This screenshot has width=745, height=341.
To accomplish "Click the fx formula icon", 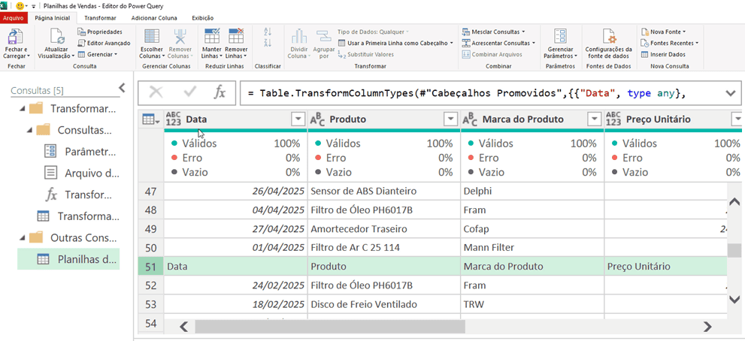I will click(x=220, y=92).
